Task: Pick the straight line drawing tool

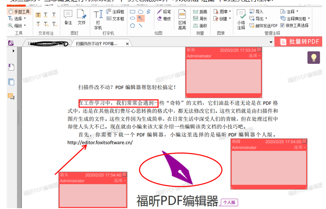Action: pos(140,26)
